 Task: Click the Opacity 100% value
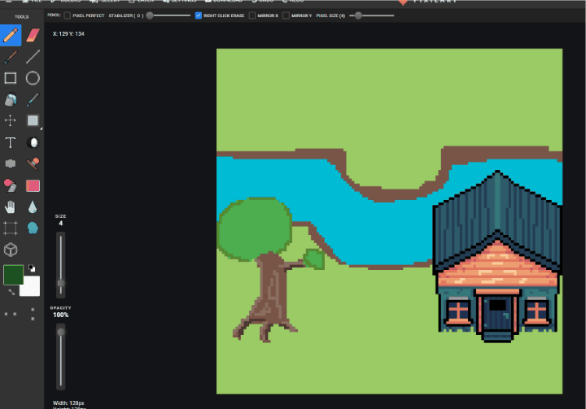point(60,315)
